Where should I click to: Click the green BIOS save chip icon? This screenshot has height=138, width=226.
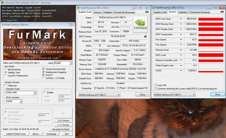[x=146, y=36]
